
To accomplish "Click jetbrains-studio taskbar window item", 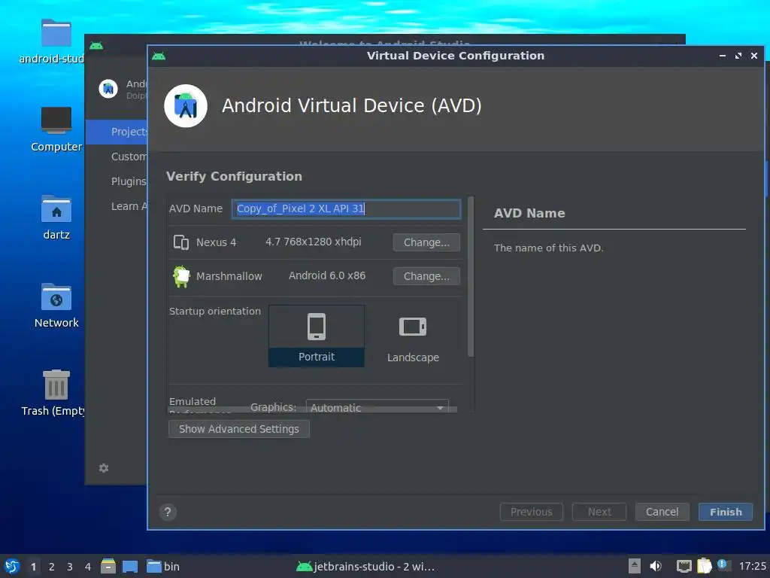I will (x=365, y=567).
